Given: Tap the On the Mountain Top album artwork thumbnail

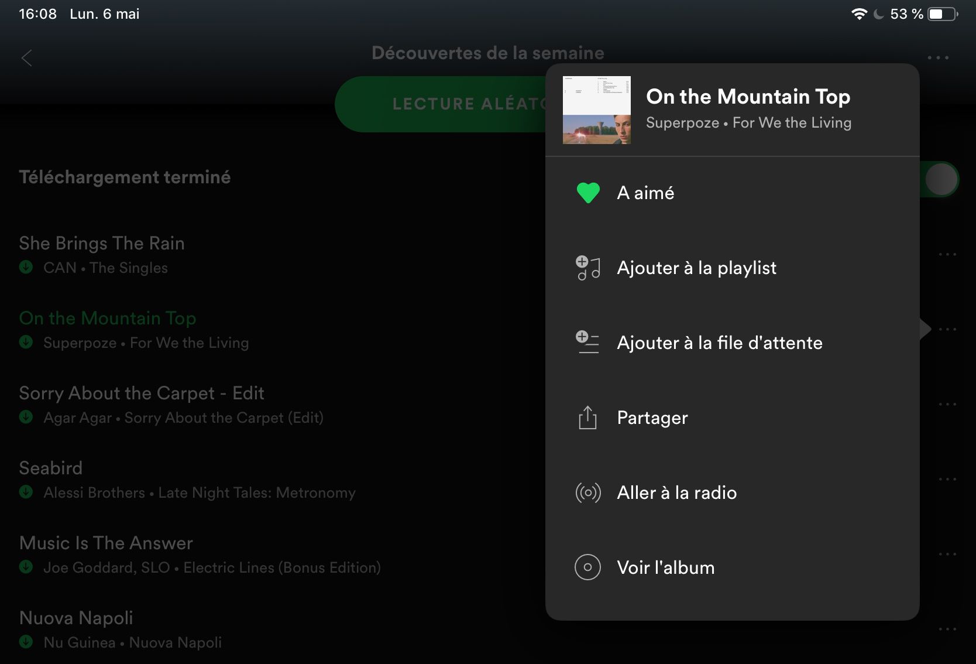Looking at the screenshot, I should pyautogui.click(x=596, y=109).
